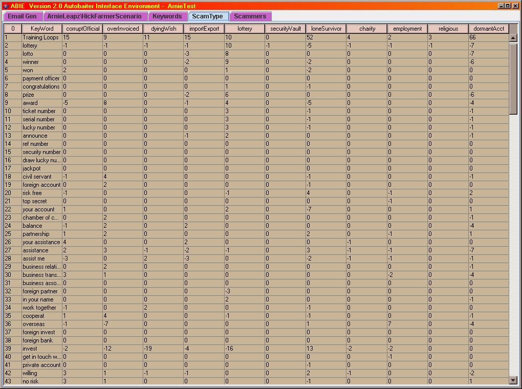Select the 'no risk' keyword cell

(x=42, y=381)
